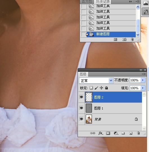The width and height of the screenshot is (149, 152).
Task: Hide 图层 1 with its eye icon
Action: (x=81, y=108)
